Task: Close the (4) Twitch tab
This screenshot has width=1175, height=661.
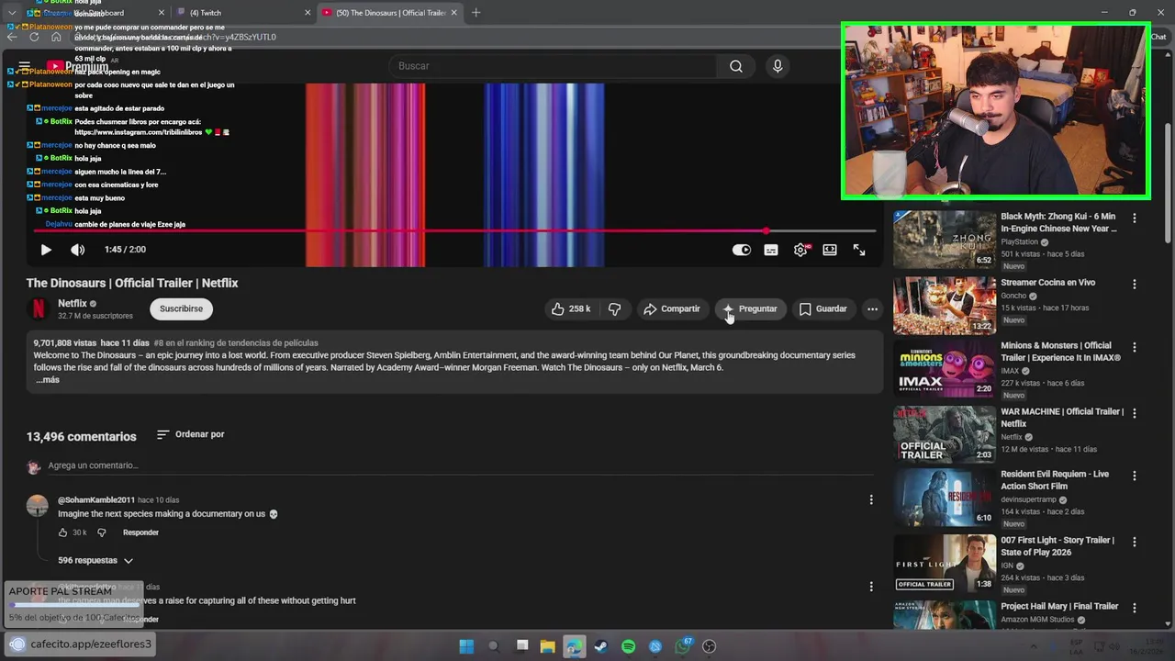Action: (x=307, y=13)
